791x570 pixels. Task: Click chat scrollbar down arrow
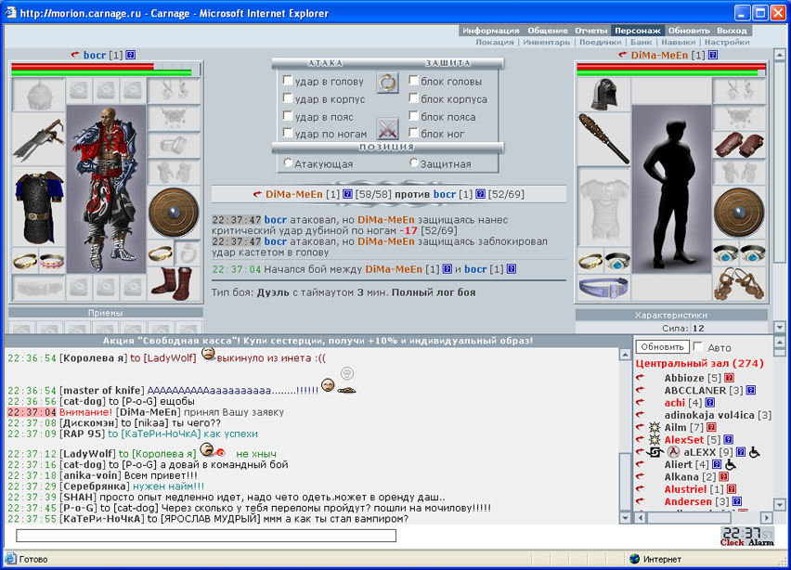(x=625, y=517)
